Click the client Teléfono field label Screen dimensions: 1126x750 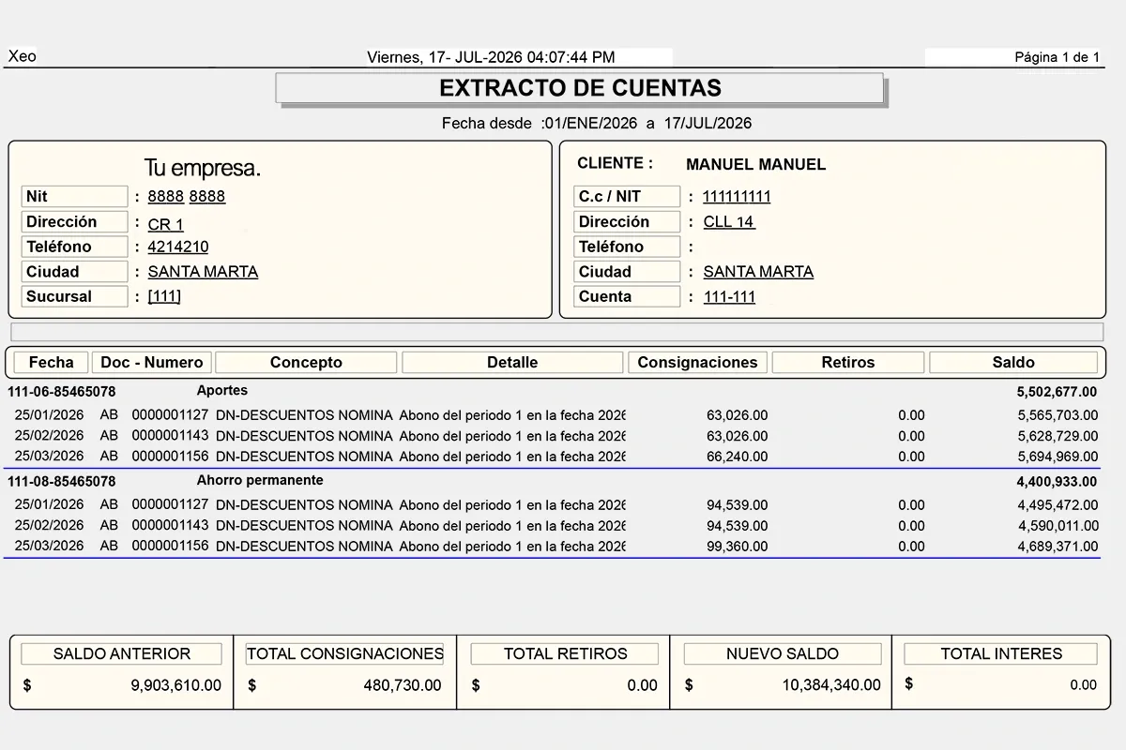(x=627, y=247)
